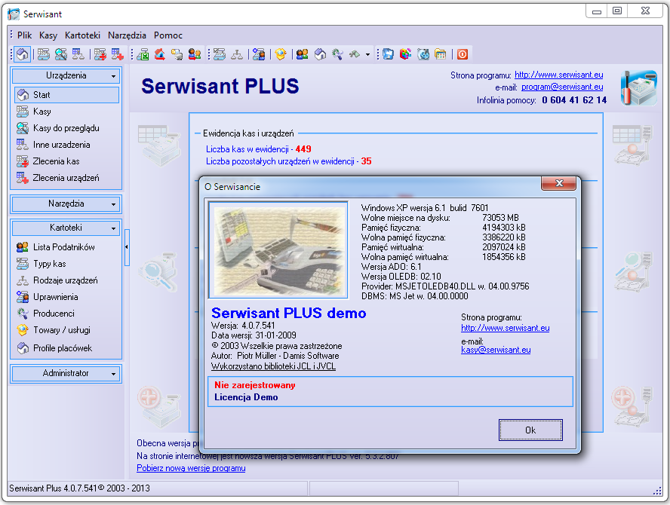Open cash register orders toolbar icon
The width and height of the screenshot is (670, 505).
[100, 54]
